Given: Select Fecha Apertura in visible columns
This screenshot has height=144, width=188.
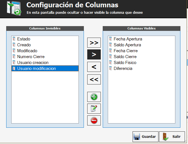Looking at the screenshot, I should point(128,39).
